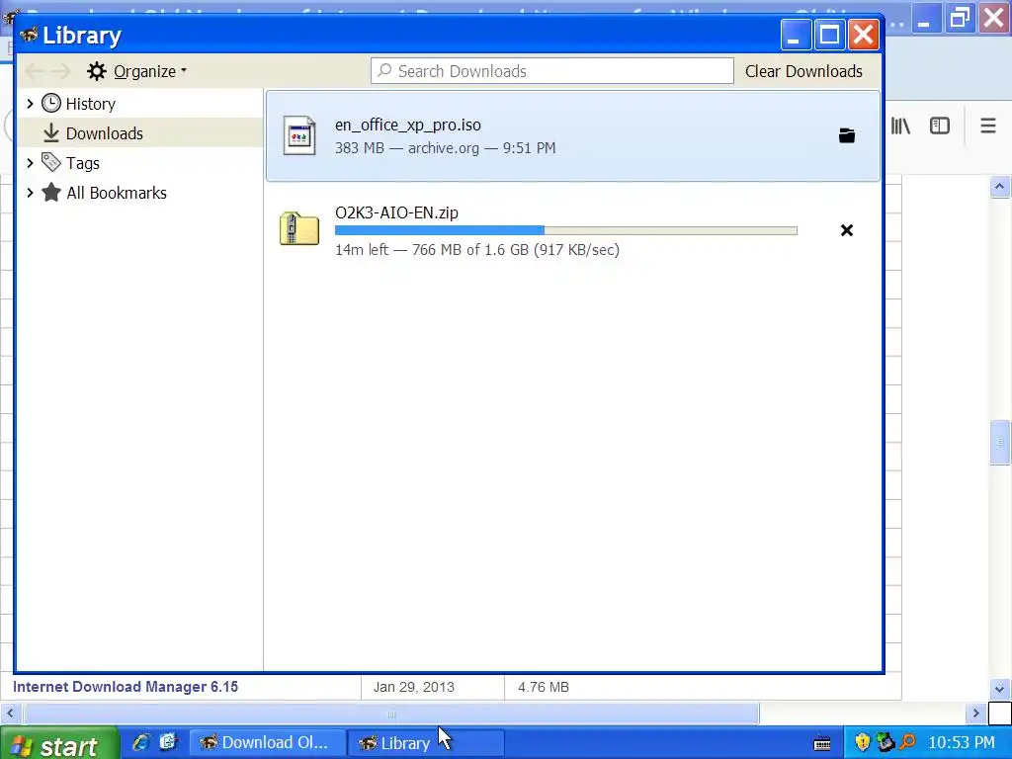1012x759 pixels.
Task: Click the O2K3-AIO-EN.zip progress bar
Action: tap(566, 230)
